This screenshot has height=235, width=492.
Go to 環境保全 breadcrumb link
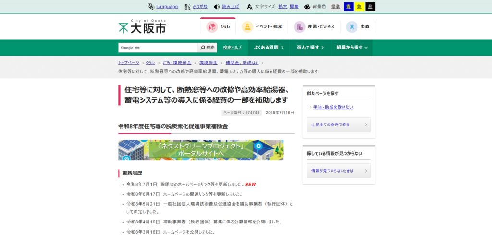(x=209, y=63)
